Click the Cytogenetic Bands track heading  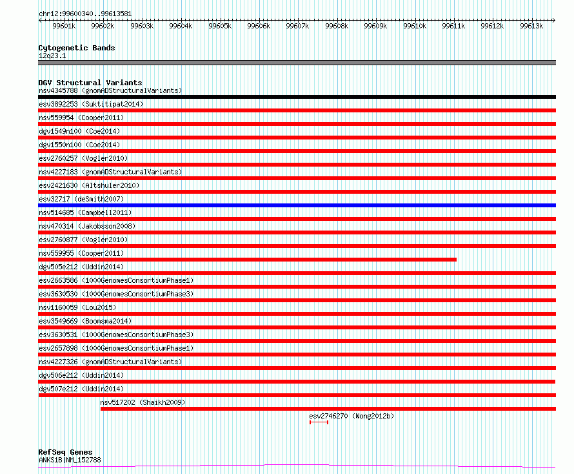[x=77, y=48]
